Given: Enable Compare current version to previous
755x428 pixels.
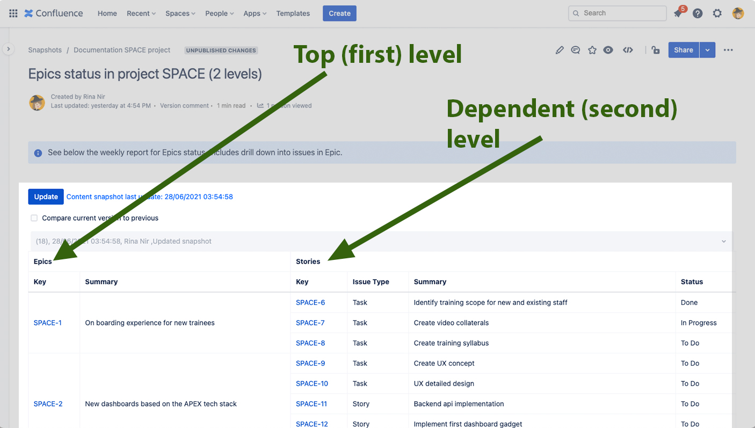Looking at the screenshot, I should 34,218.
